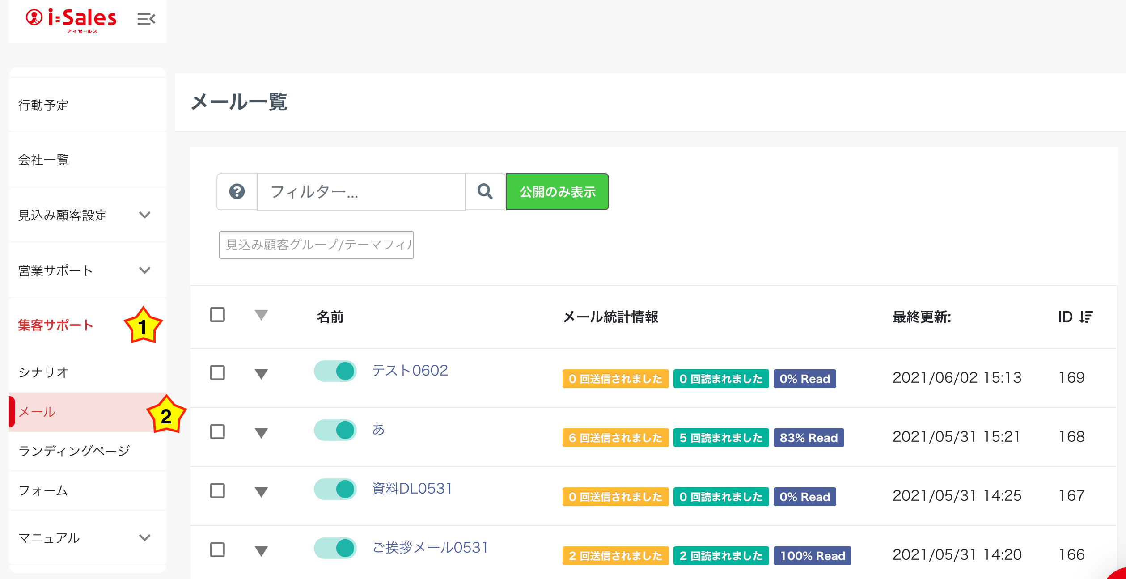Image resolution: width=1126 pixels, height=579 pixels.
Task: Click the 見込み顧客グループ/テーマ filter field
Action: click(316, 245)
